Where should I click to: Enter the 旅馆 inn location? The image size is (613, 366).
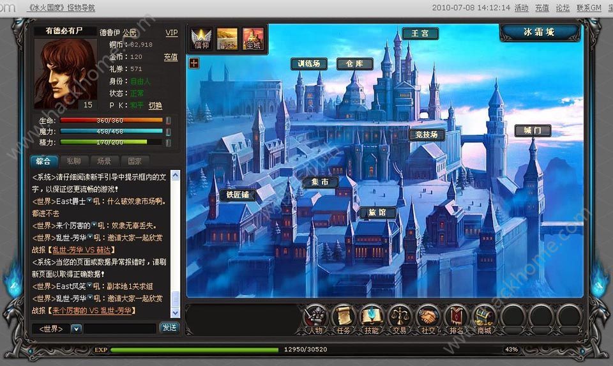click(377, 212)
